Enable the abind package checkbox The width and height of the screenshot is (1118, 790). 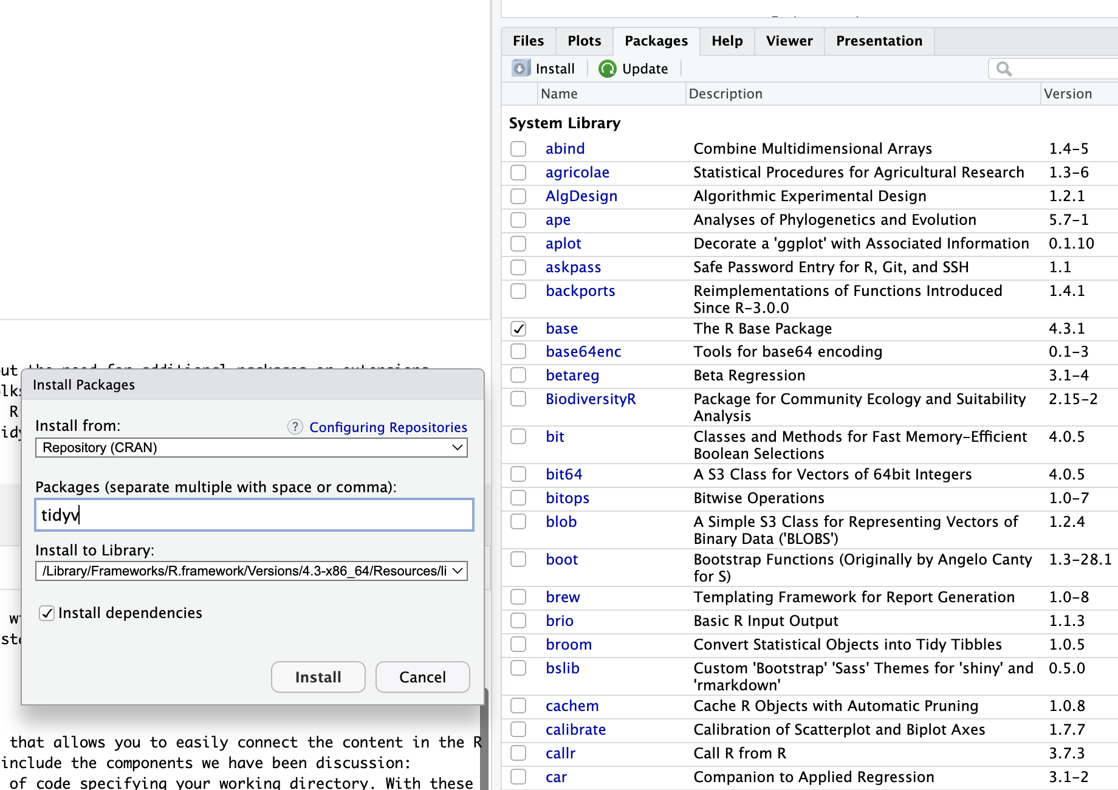pos(518,149)
